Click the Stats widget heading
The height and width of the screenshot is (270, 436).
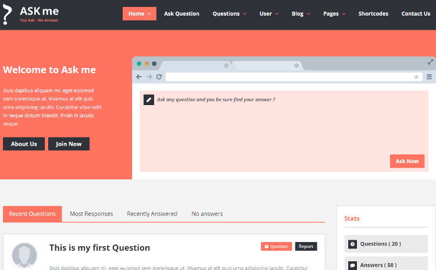point(352,218)
